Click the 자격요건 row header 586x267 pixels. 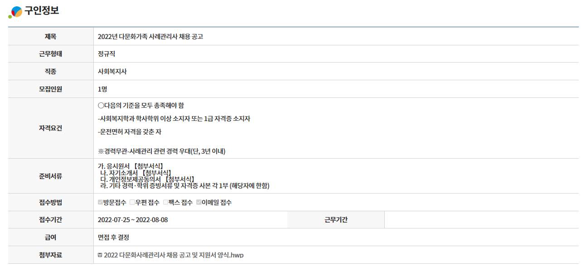[51, 128]
